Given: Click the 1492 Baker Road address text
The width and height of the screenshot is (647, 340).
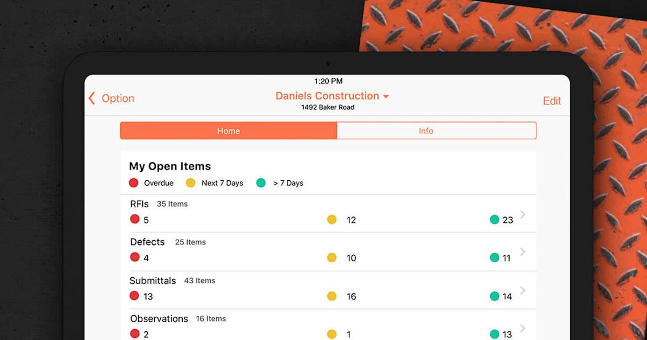Looking at the screenshot, I should 327,107.
